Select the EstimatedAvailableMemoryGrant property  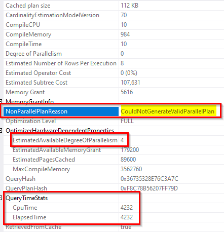pos(57,150)
